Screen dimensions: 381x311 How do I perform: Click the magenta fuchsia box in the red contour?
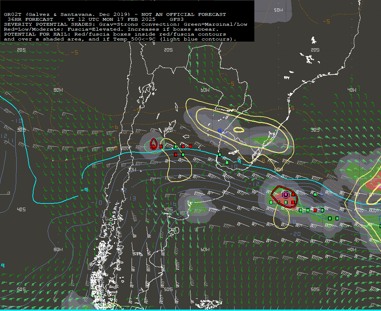(x=286, y=195)
